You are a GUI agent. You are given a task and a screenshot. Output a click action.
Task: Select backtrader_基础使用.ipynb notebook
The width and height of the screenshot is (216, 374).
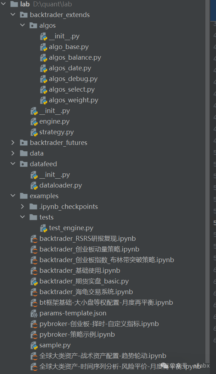pyautogui.click(x=80, y=271)
